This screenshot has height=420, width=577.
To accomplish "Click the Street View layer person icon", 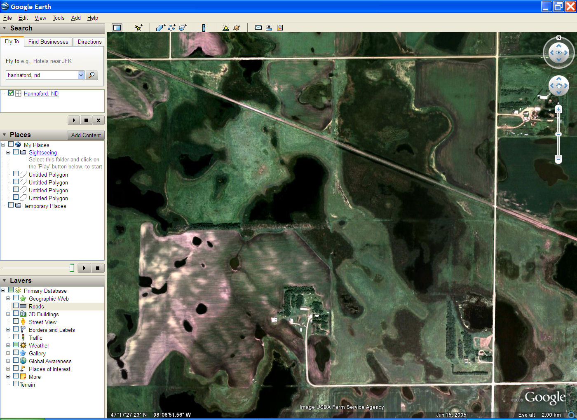I will pos(23,322).
